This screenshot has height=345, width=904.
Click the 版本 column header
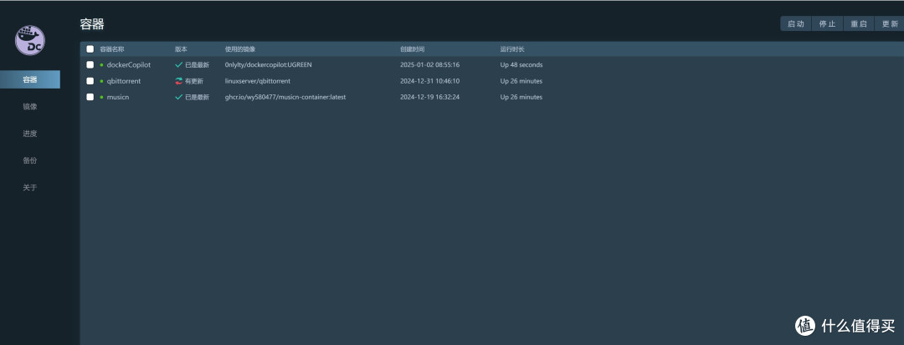(181, 49)
